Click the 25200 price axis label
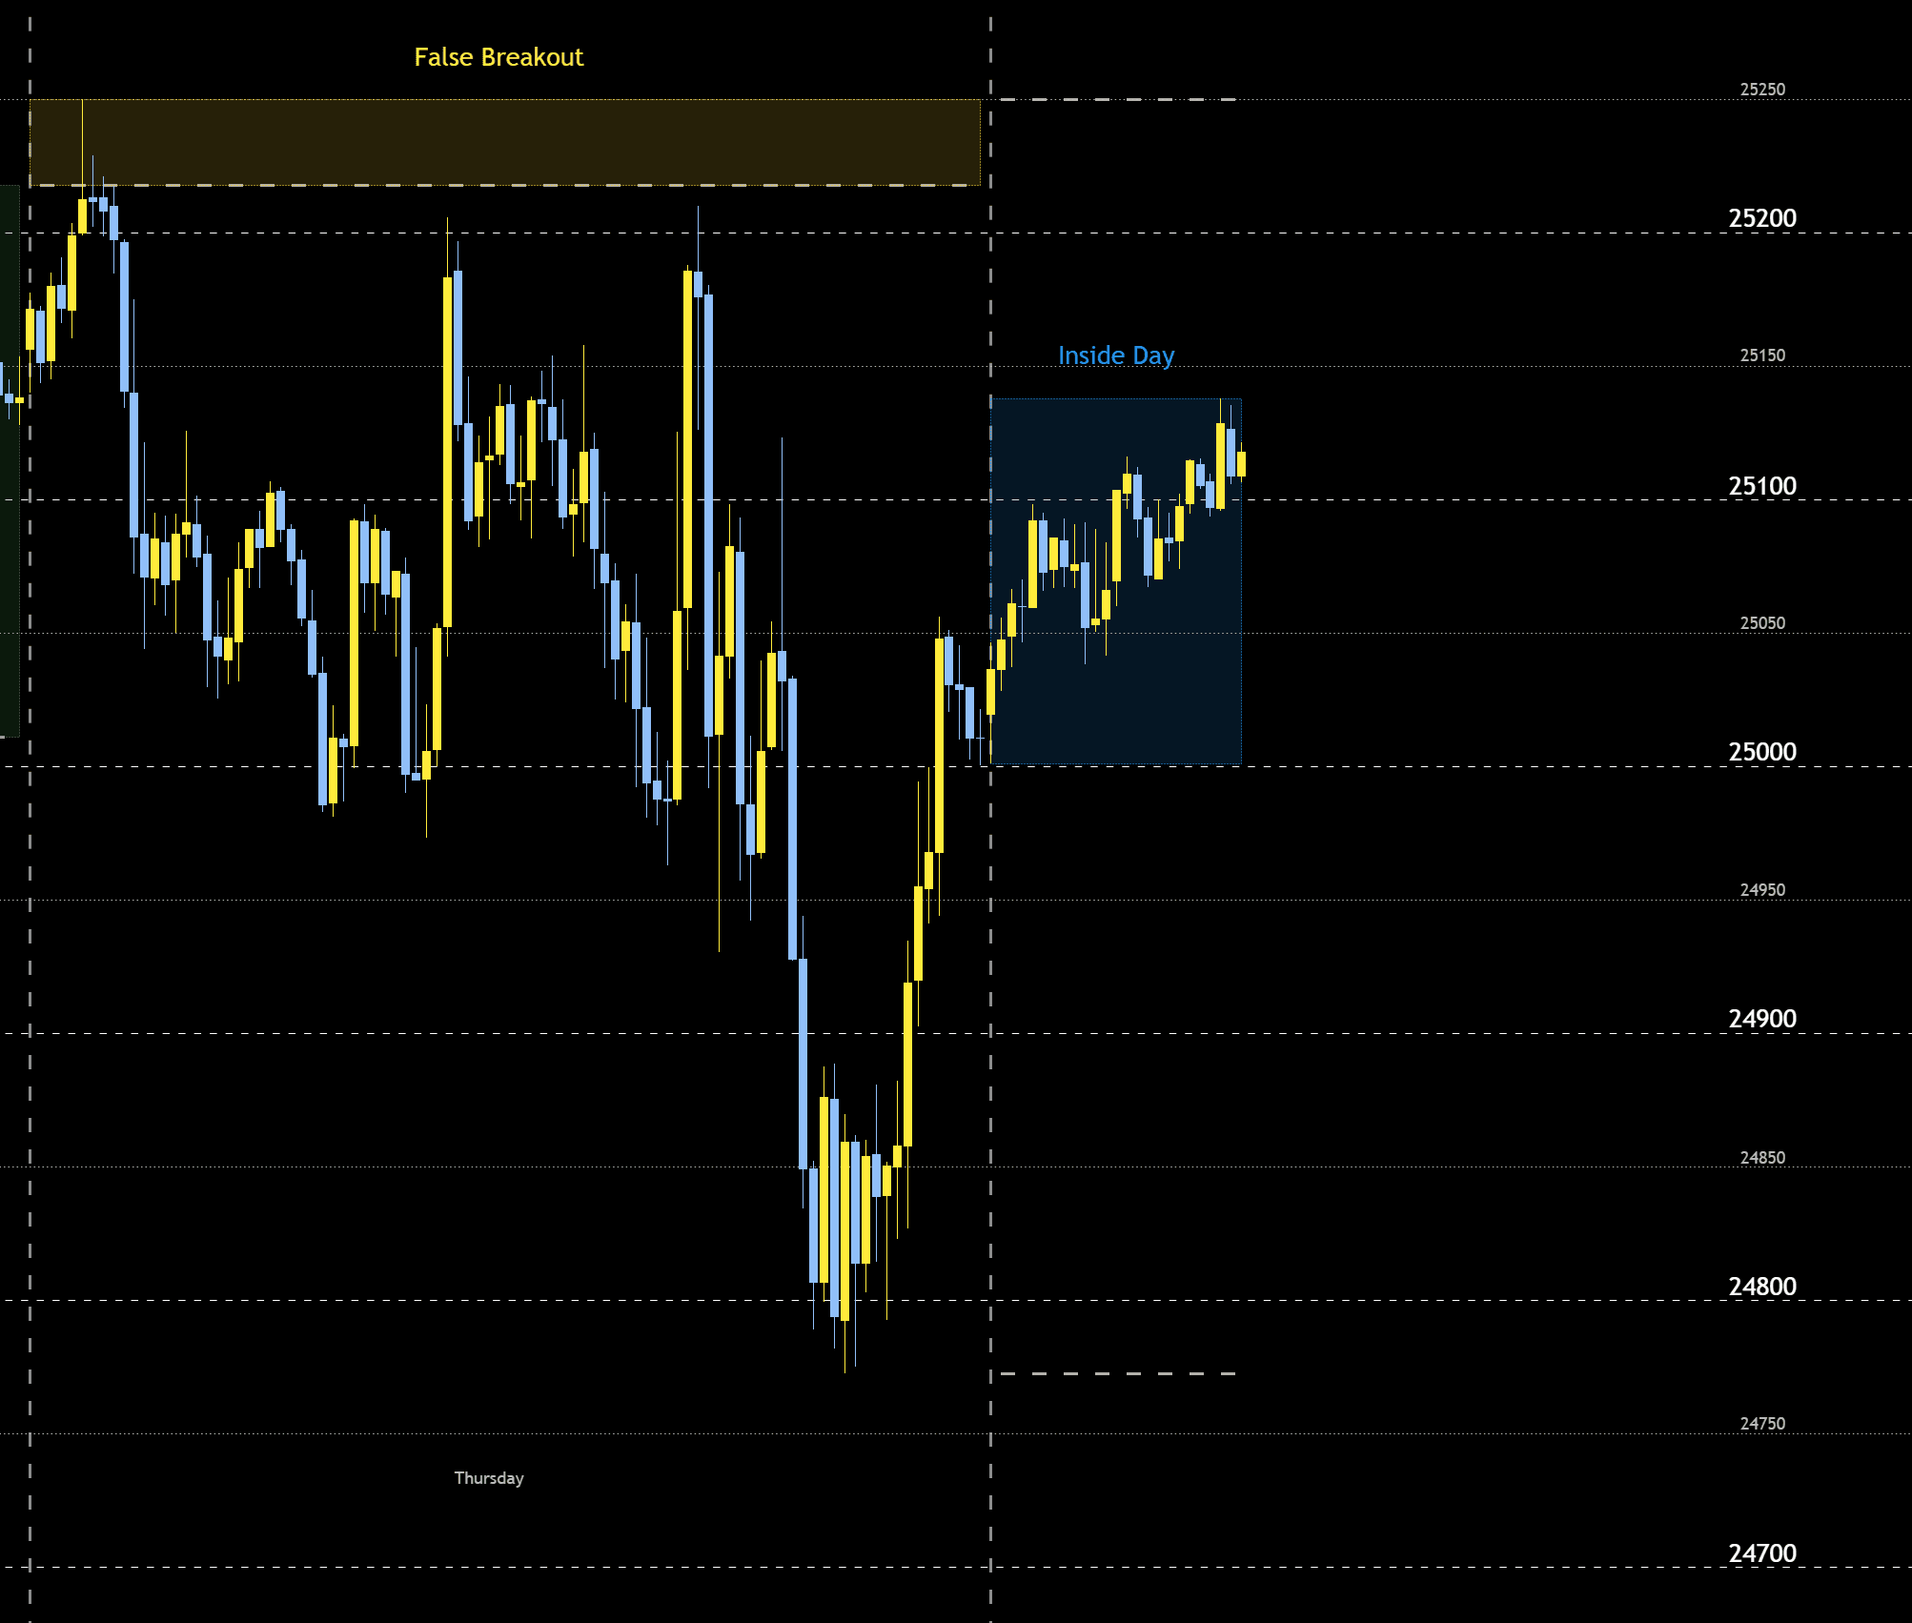 pos(1761,218)
